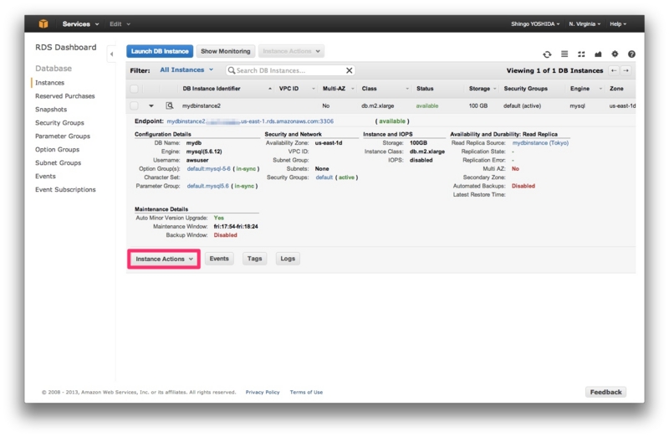The image size is (669, 437).
Task: Click the Logs button
Action: point(288,259)
